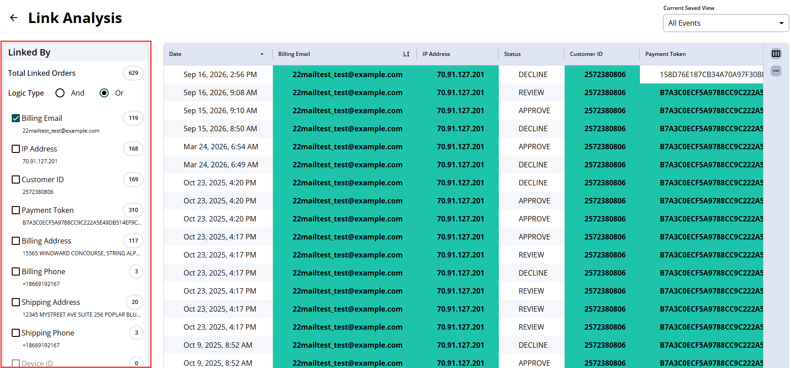
Task: Sort using the Billing Email column sort icon
Action: [406, 54]
